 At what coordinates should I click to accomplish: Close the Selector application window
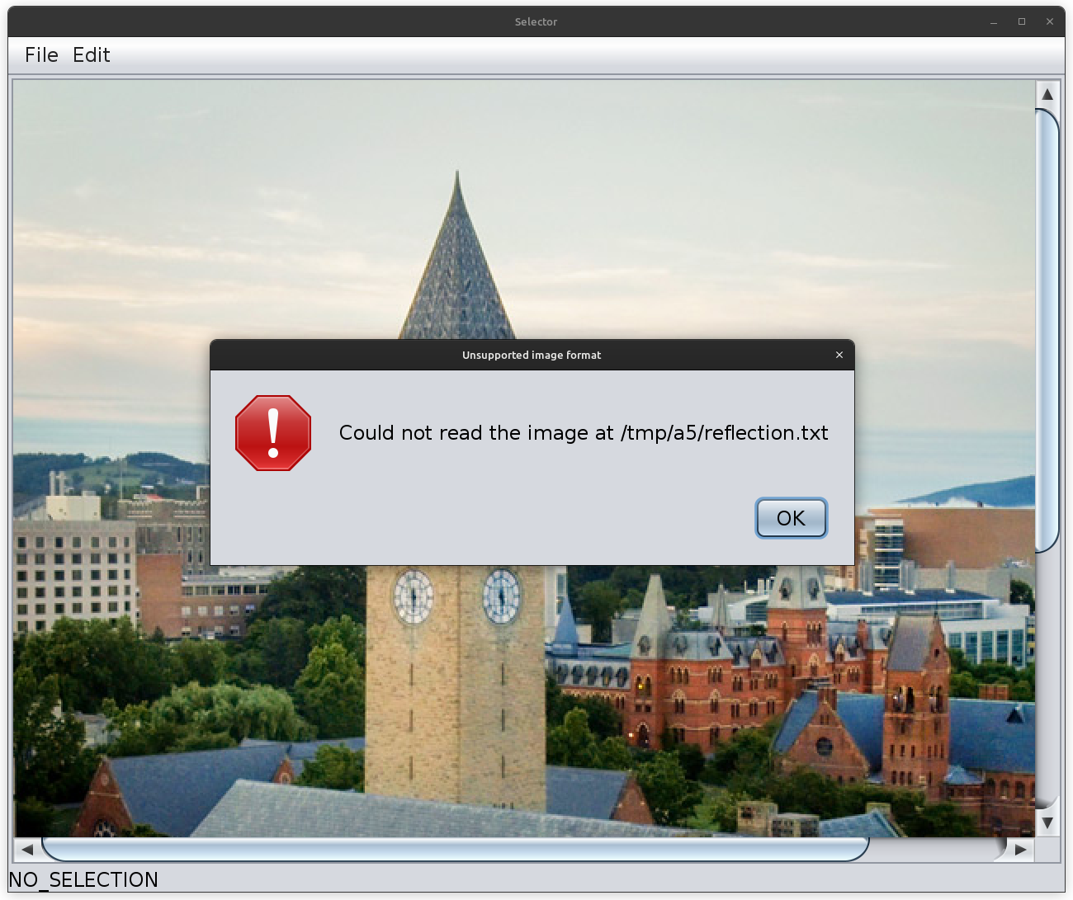point(1050,22)
